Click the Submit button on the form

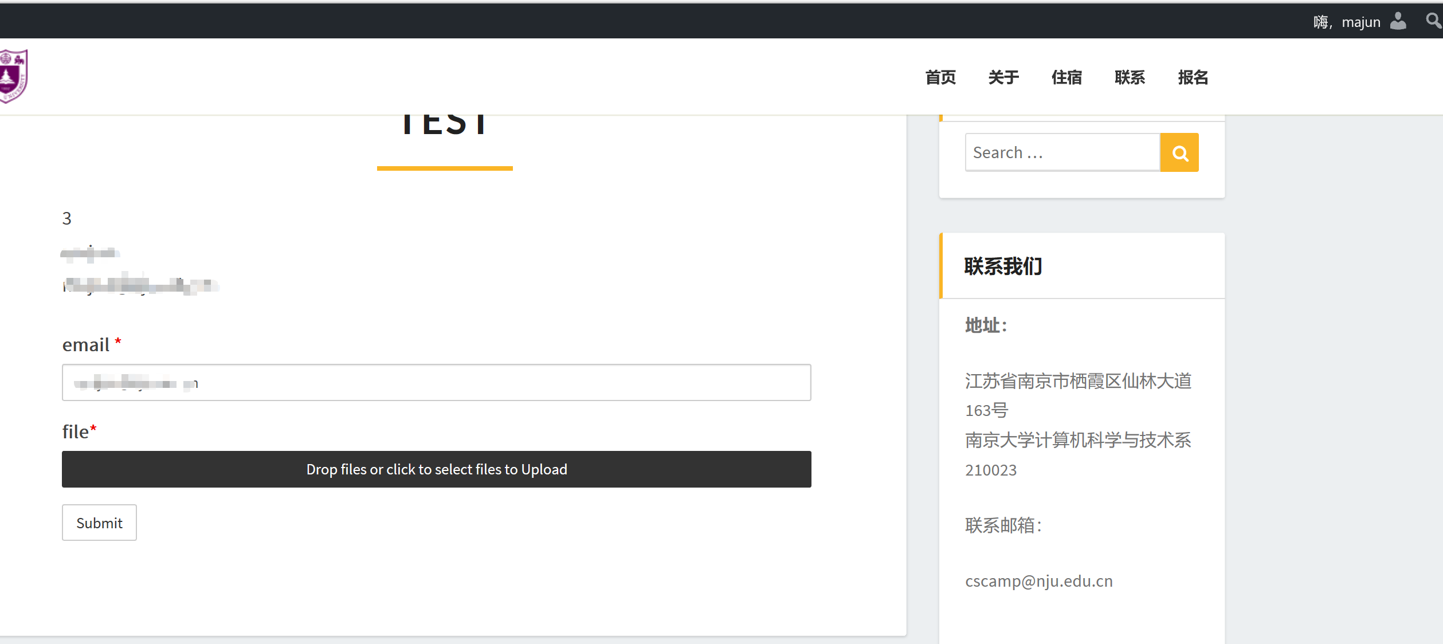click(99, 522)
